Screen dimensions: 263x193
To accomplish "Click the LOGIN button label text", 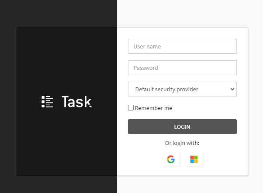I will pyautogui.click(x=182, y=127).
